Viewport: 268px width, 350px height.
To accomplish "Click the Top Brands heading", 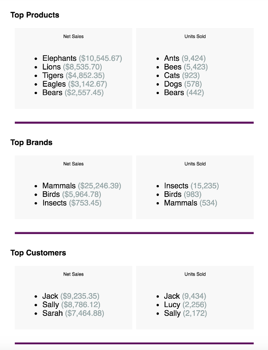I will click(x=31, y=143).
